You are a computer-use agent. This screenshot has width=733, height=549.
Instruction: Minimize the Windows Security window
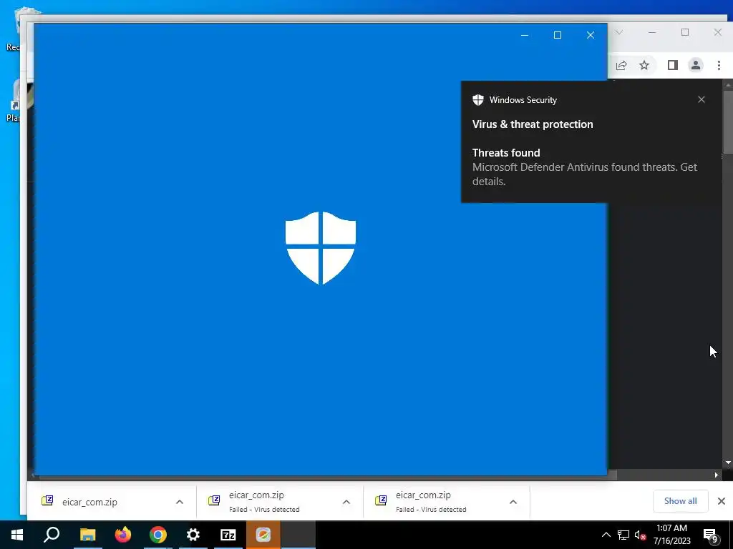tap(525, 35)
